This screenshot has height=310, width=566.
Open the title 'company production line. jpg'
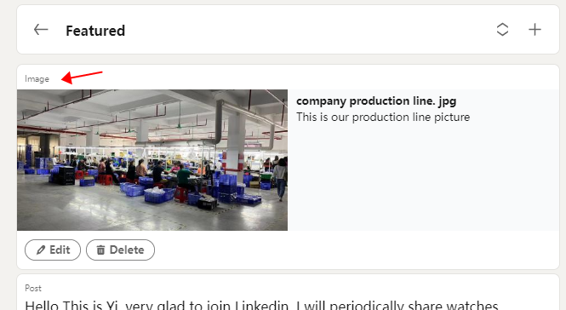coord(376,101)
